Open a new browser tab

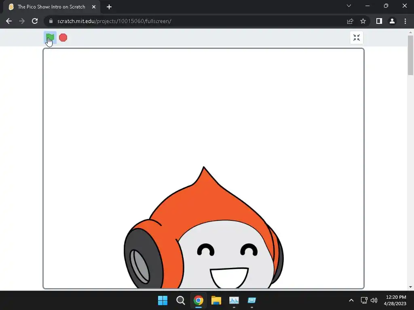(109, 7)
